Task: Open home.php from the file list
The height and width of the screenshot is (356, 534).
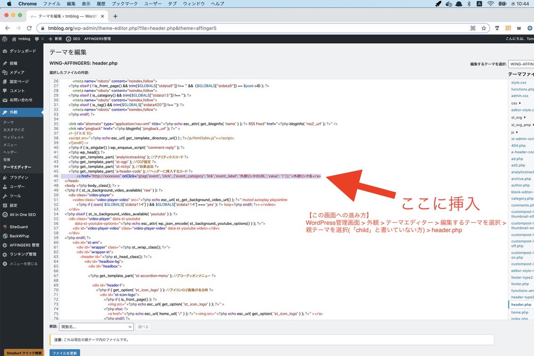Action: 520,312
